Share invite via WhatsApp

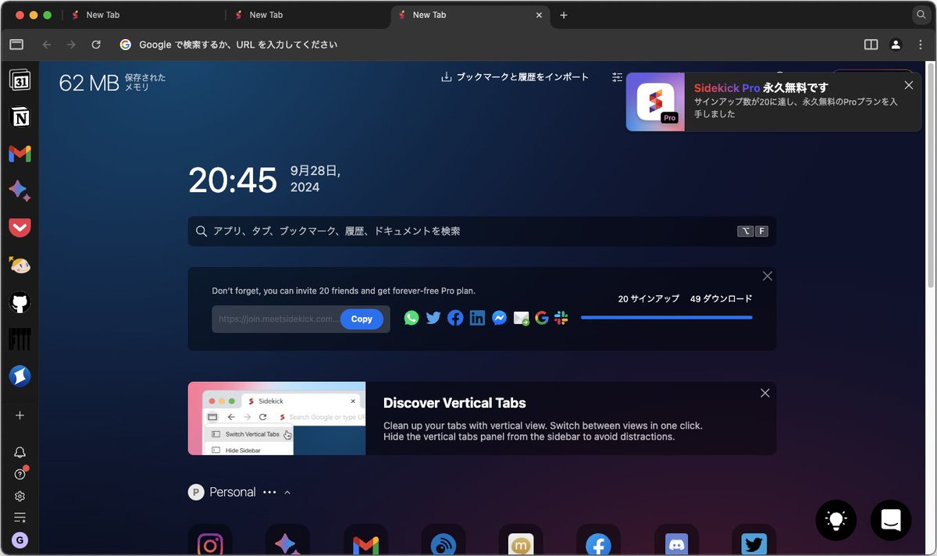pyautogui.click(x=411, y=318)
